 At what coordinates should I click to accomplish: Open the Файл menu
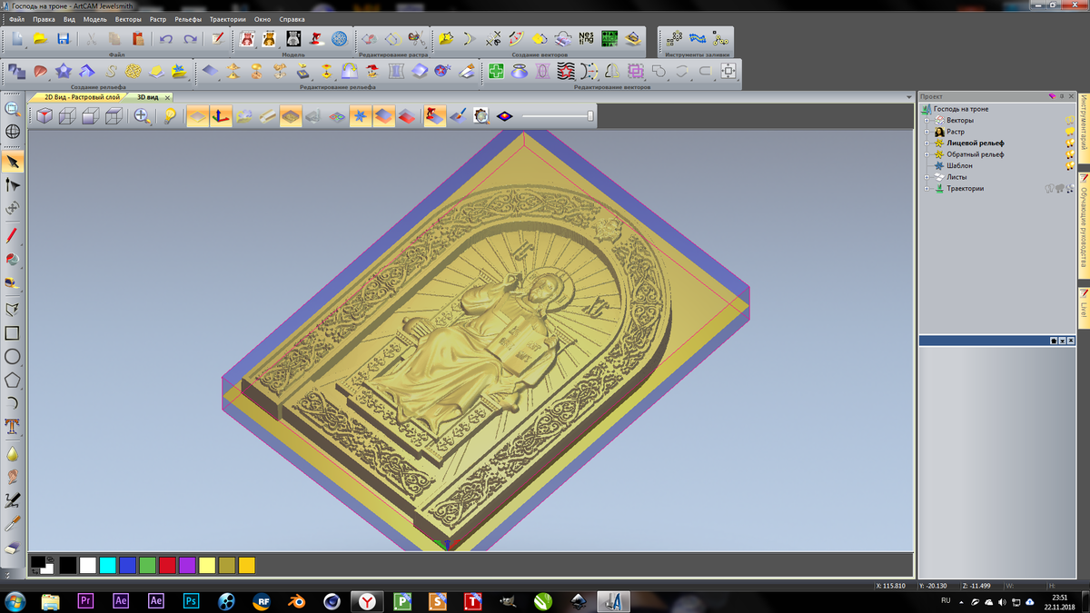[x=16, y=19]
